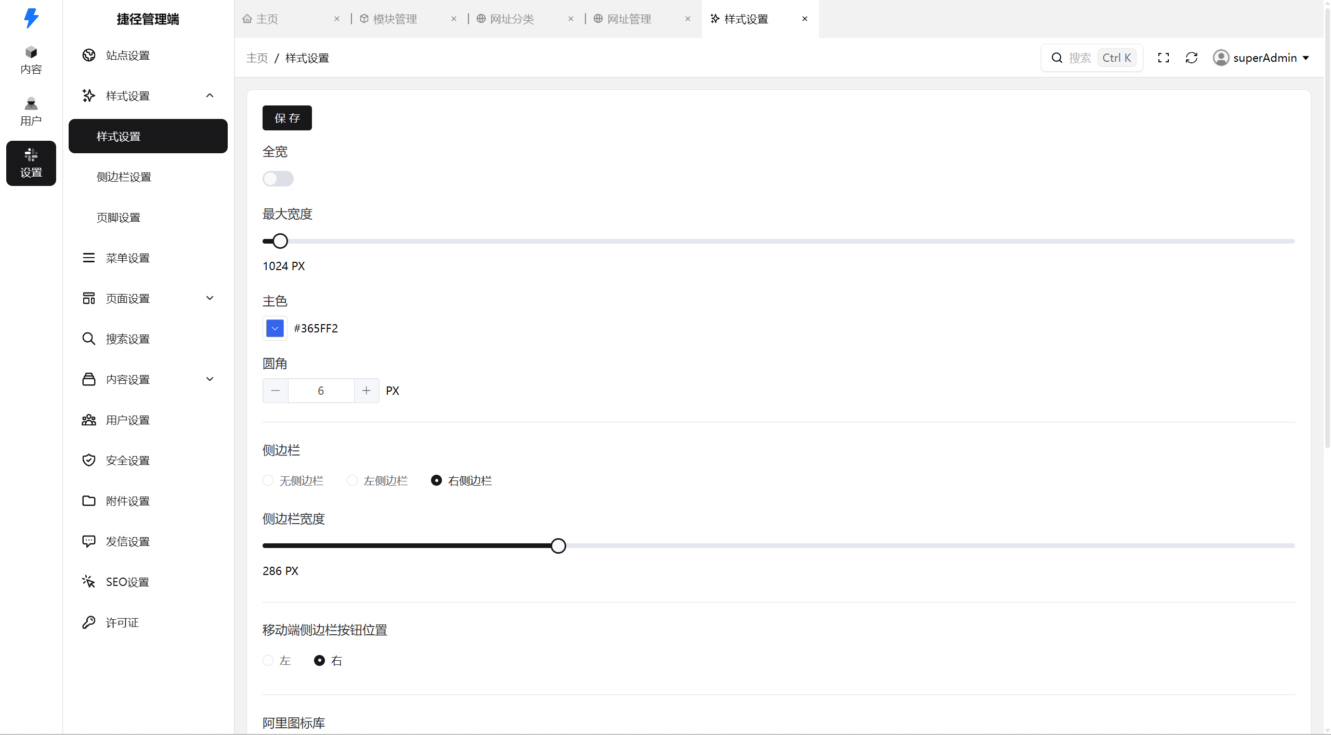The image size is (1331, 735).
Task: Switch to the 网址管理 tab
Action: coord(644,19)
